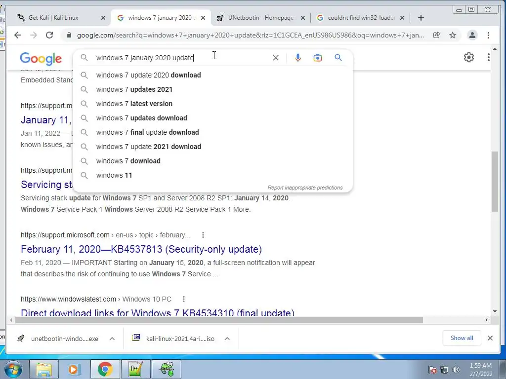506x379 pixels.
Task: Open a new tab
Action: click(x=421, y=18)
